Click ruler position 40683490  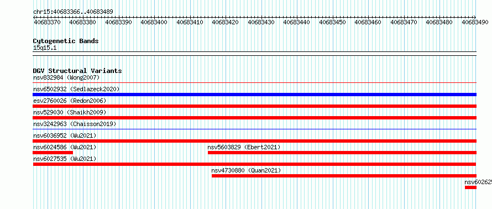click(475, 22)
